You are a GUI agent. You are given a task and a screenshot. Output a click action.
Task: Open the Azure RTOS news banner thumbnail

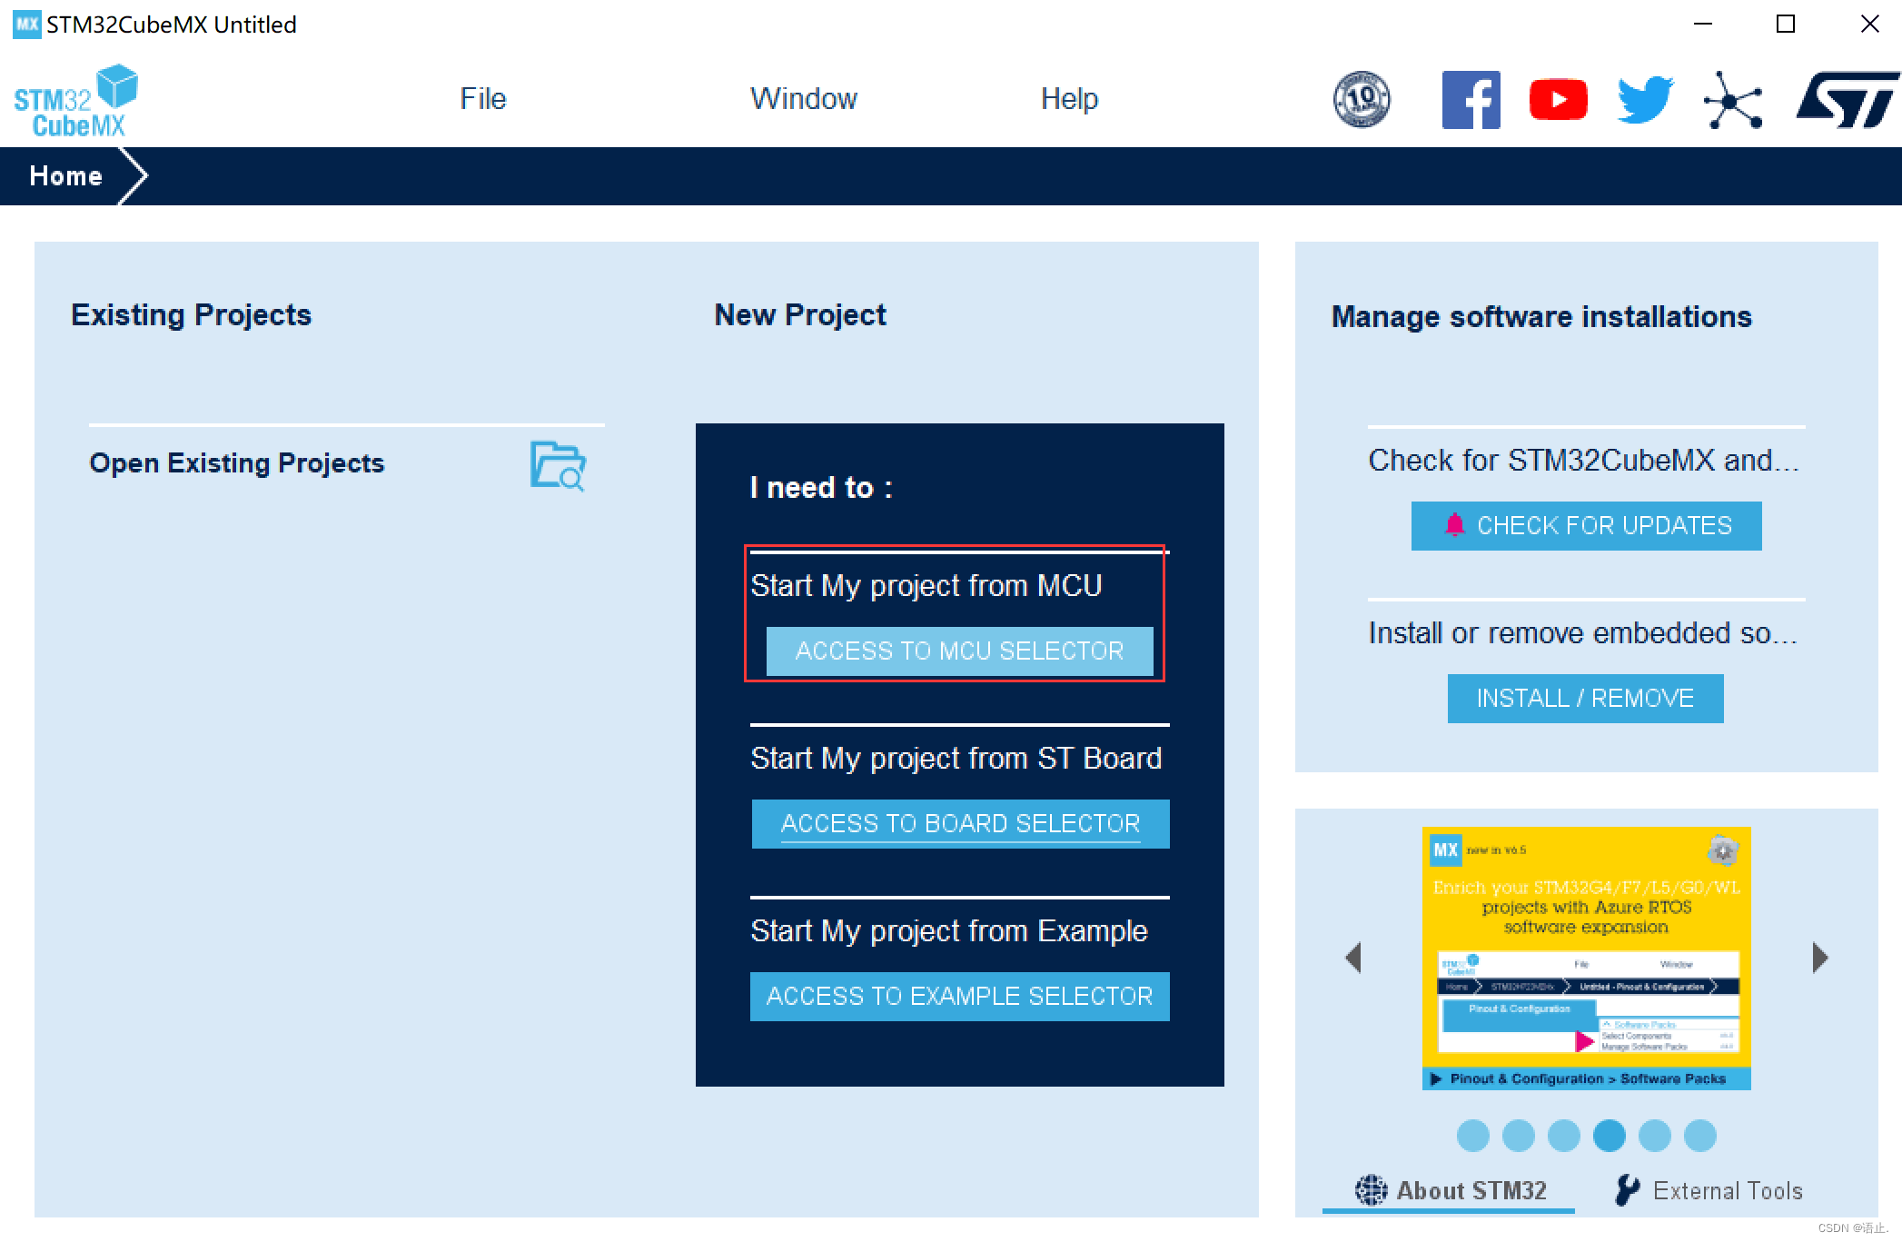[1586, 958]
